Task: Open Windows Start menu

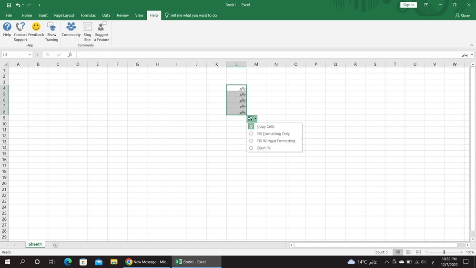Action: [7, 262]
